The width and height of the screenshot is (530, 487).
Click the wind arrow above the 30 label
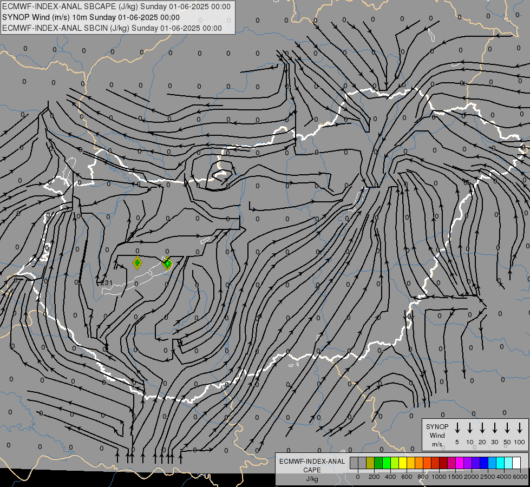pyautogui.click(x=494, y=428)
